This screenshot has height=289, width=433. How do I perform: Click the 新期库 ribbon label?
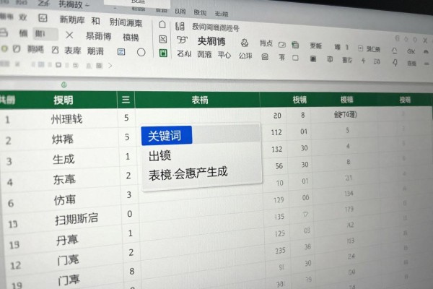pos(72,20)
